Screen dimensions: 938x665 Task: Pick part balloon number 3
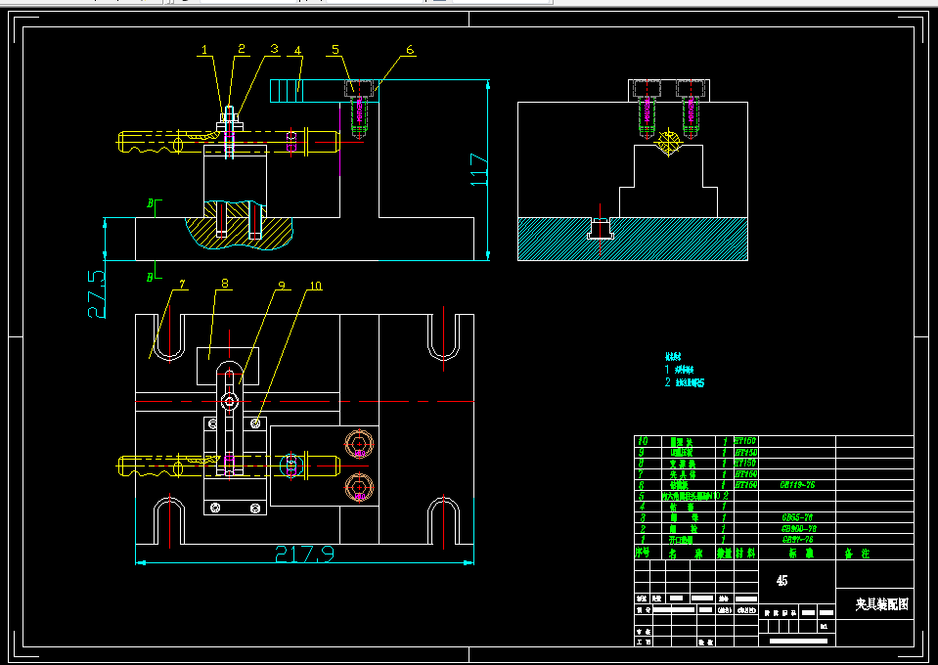click(274, 49)
